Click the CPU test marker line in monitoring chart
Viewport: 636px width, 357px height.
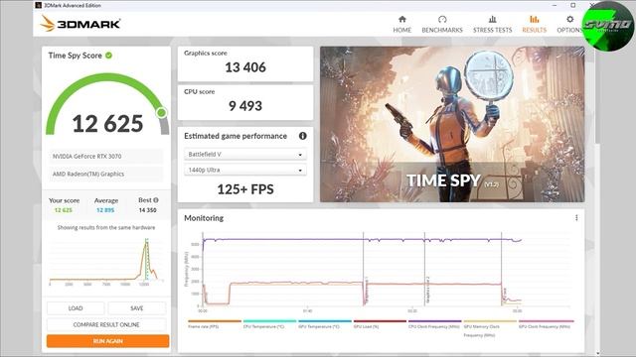[x=501, y=269]
